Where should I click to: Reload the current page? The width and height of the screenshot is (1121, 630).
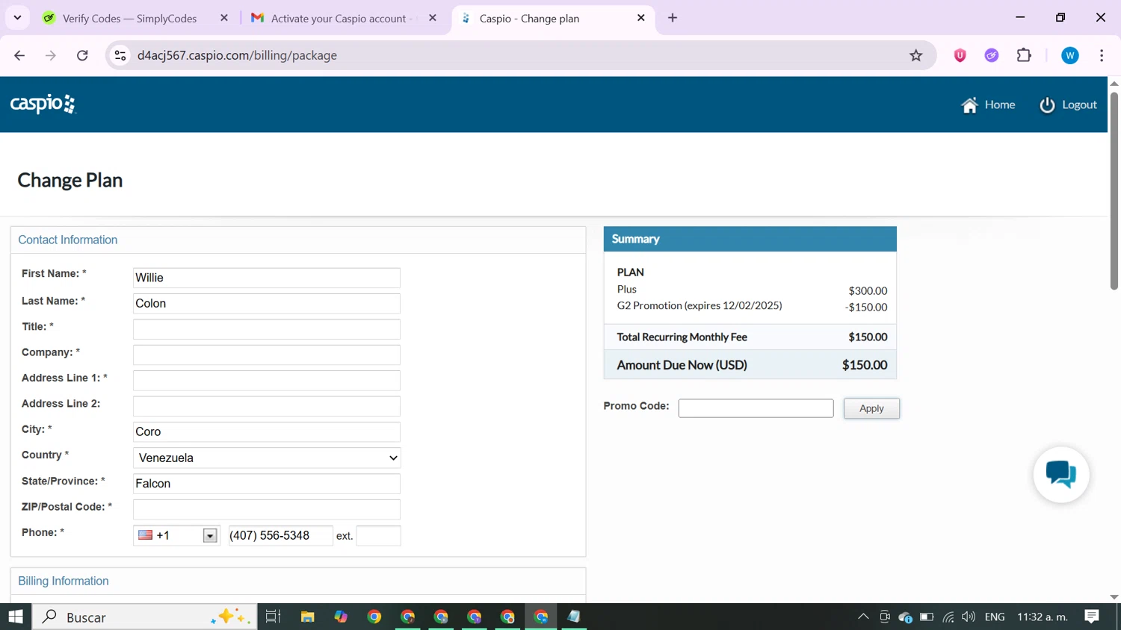pos(82,55)
